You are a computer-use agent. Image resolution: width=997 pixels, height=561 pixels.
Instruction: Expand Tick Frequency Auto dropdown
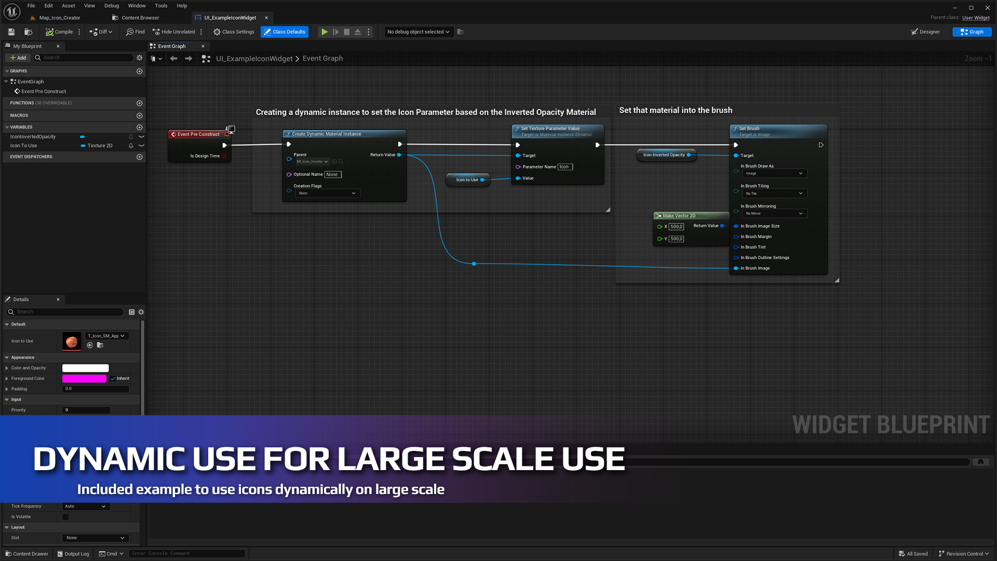click(x=86, y=506)
